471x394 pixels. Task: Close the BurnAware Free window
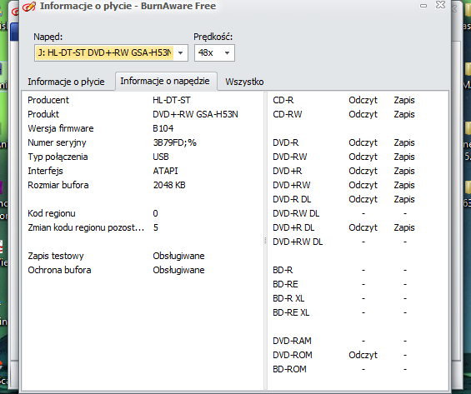coord(440,5)
